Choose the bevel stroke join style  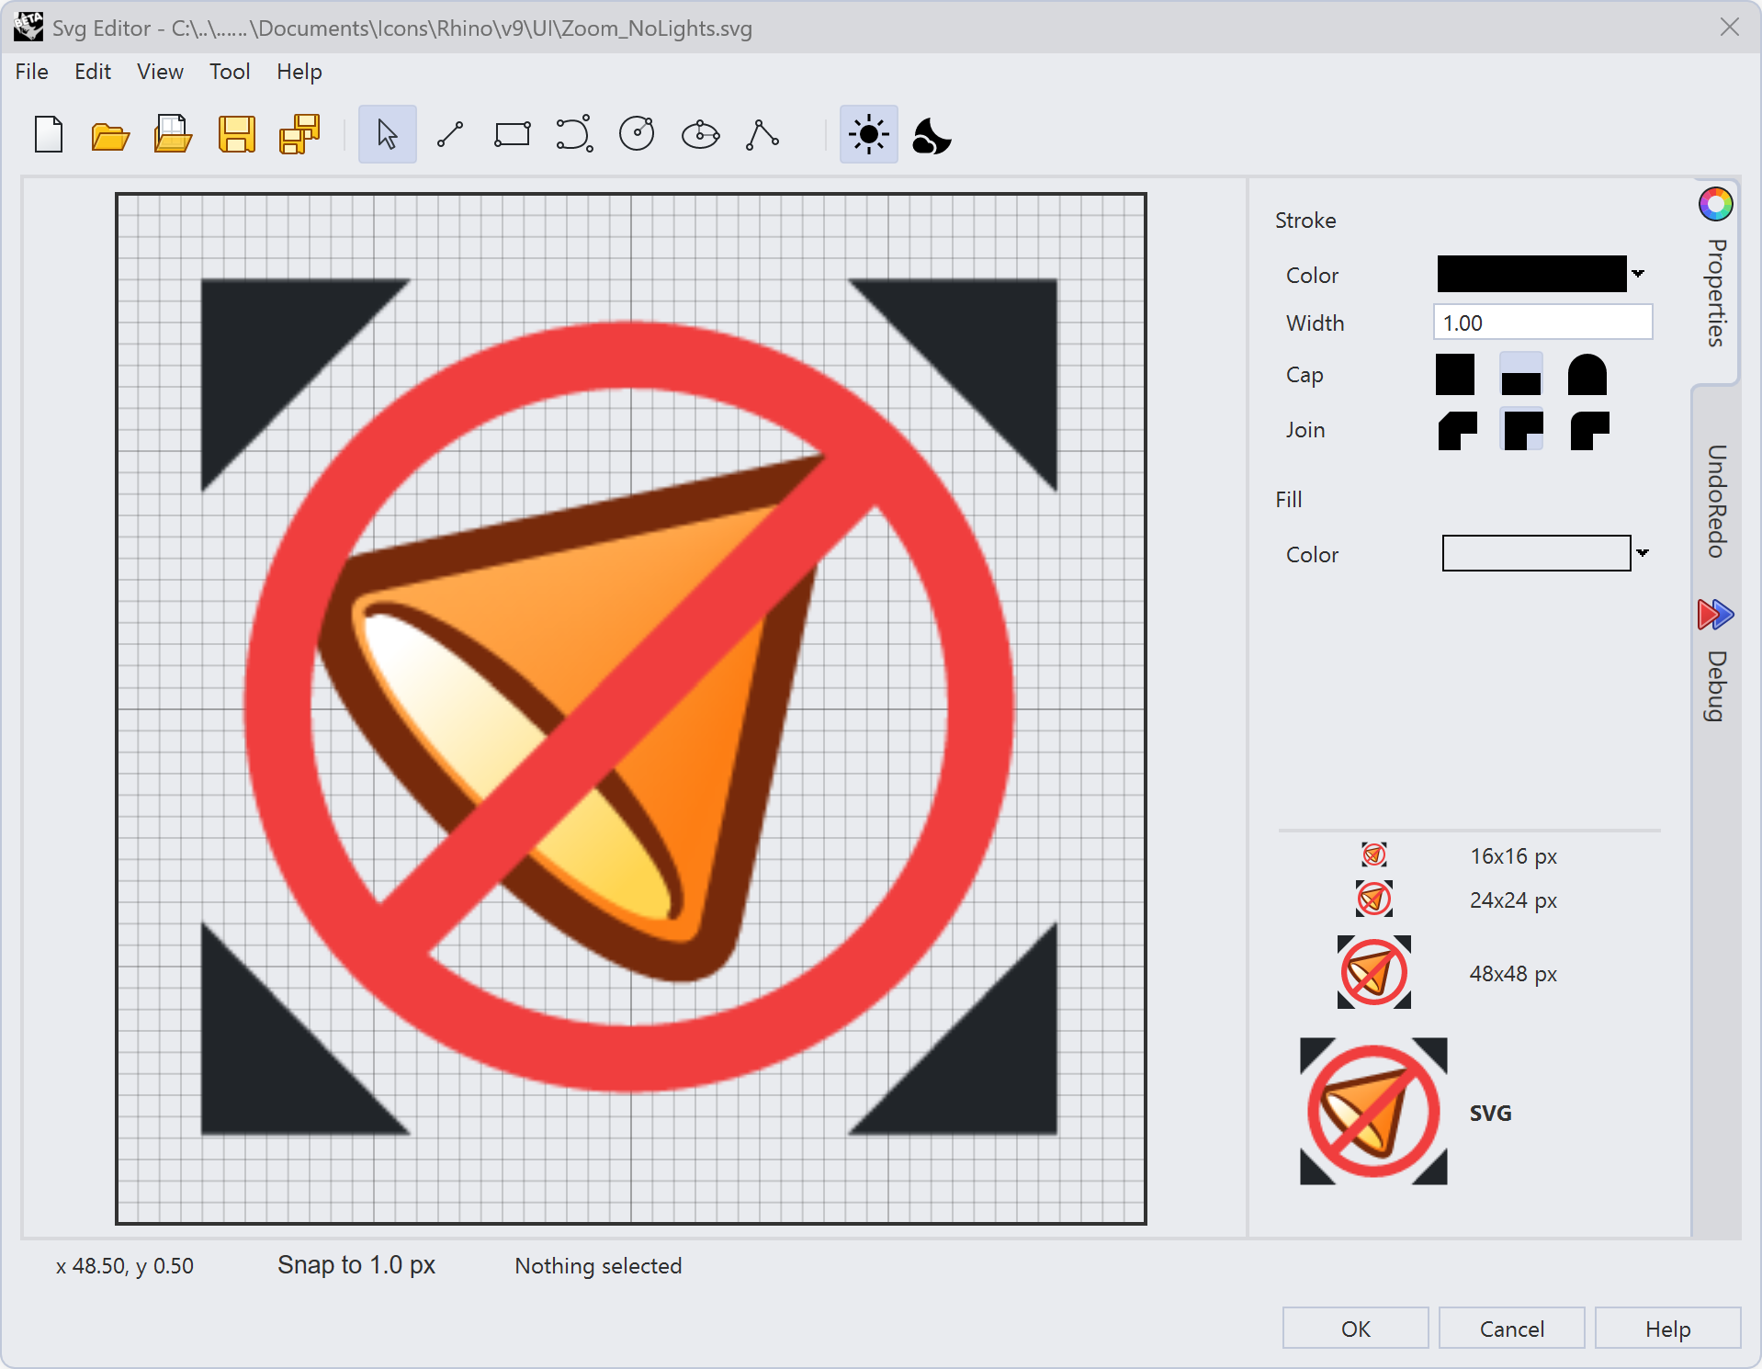click(x=1457, y=430)
